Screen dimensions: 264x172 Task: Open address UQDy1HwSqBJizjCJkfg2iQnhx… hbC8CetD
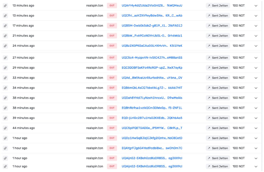152,138
